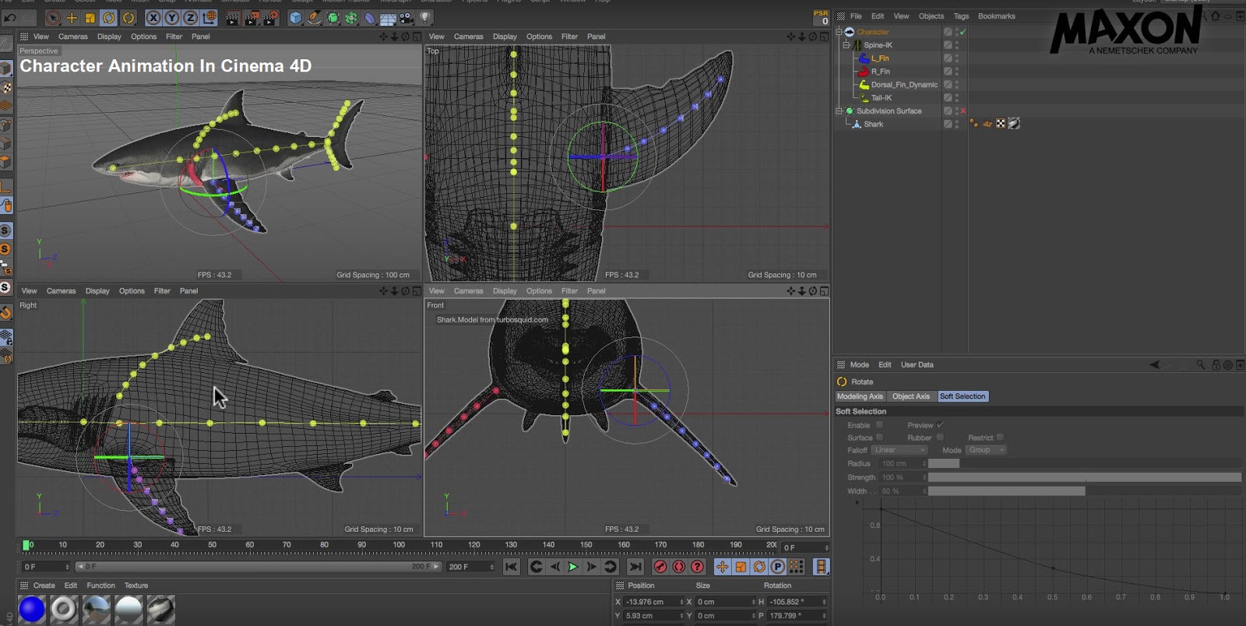Select the L_Fin object
The width and height of the screenshot is (1246, 626).
pyautogui.click(x=880, y=58)
